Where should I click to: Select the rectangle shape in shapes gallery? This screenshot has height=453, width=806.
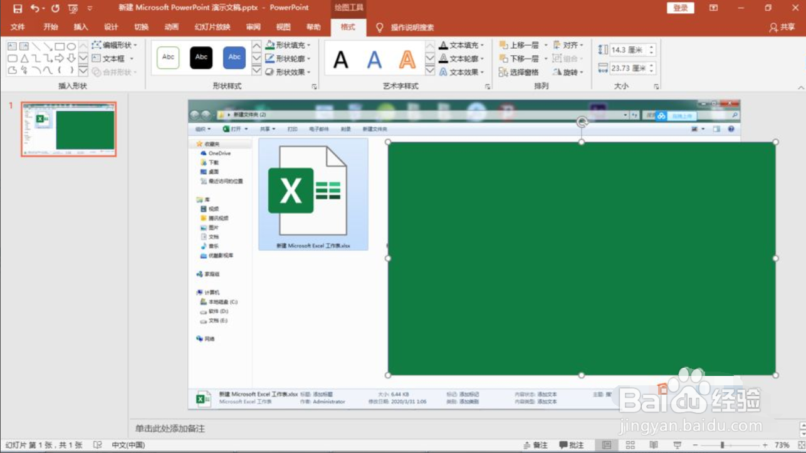click(x=60, y=46)
